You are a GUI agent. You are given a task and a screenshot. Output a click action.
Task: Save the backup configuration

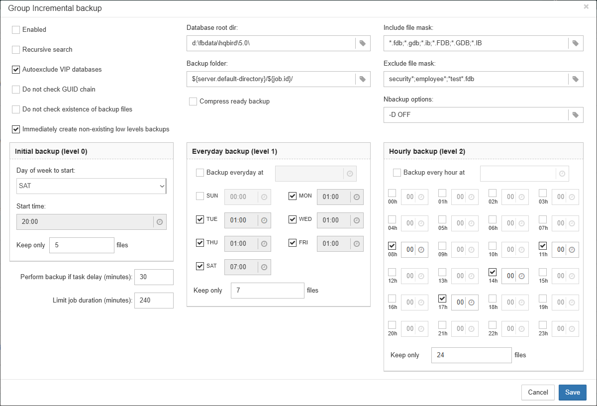[x=572, y=393]
